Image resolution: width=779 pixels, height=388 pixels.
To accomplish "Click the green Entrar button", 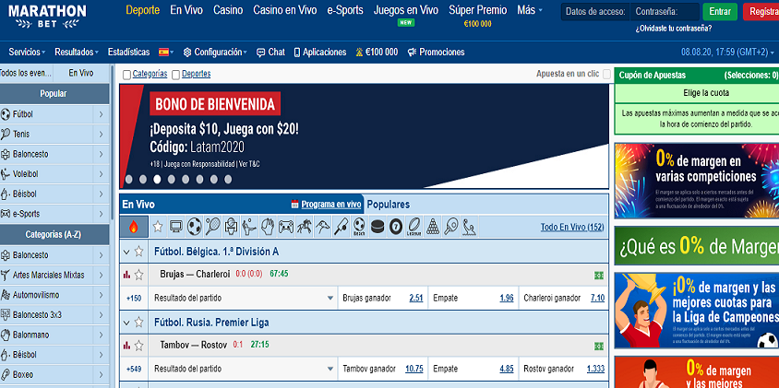I will click(x=720, y=11).
